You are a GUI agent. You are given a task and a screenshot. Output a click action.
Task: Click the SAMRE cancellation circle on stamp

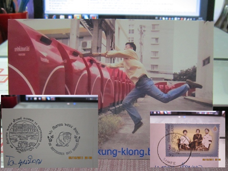[174, 150]
